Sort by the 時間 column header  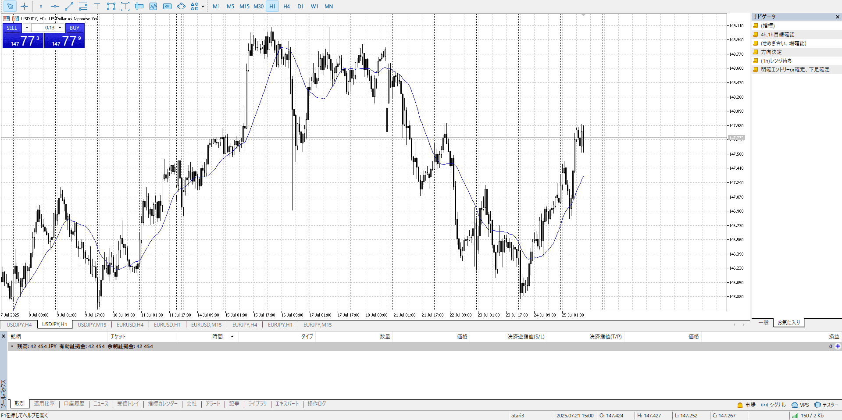click(218, 337)
